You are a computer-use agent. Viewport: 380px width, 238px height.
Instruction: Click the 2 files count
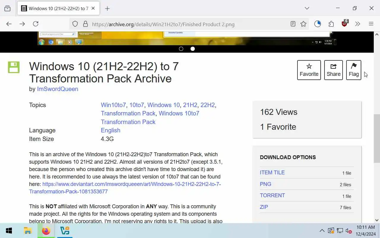point(345,185)
